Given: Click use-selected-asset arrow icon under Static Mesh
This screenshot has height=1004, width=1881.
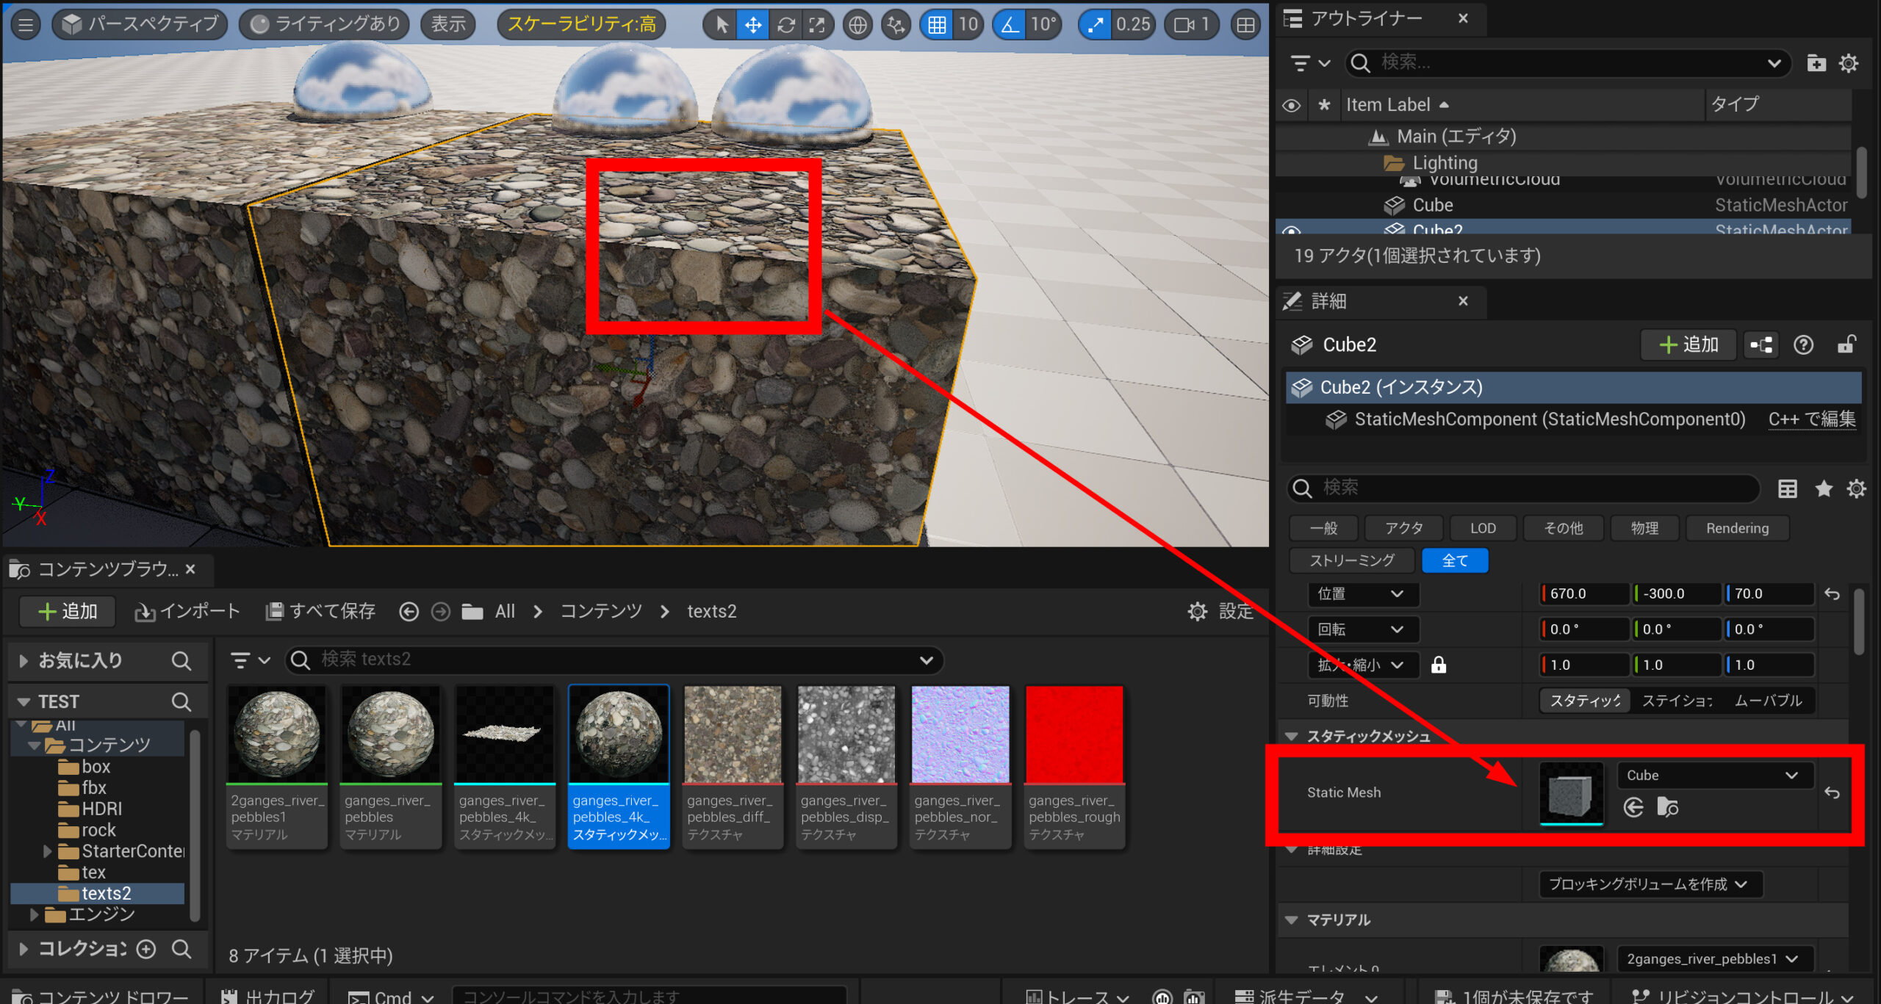Looking at the screenshot, I should click(x=1633, y=807).
